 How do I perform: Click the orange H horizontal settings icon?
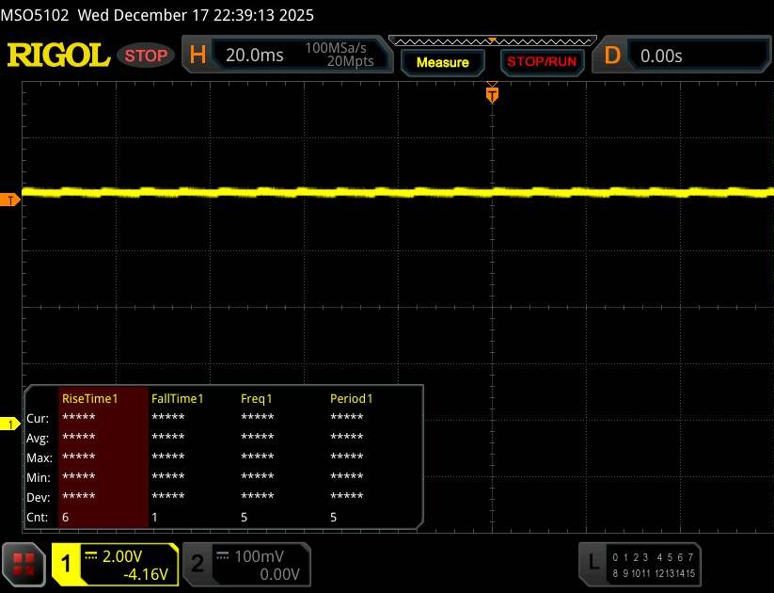pos(197,56)
